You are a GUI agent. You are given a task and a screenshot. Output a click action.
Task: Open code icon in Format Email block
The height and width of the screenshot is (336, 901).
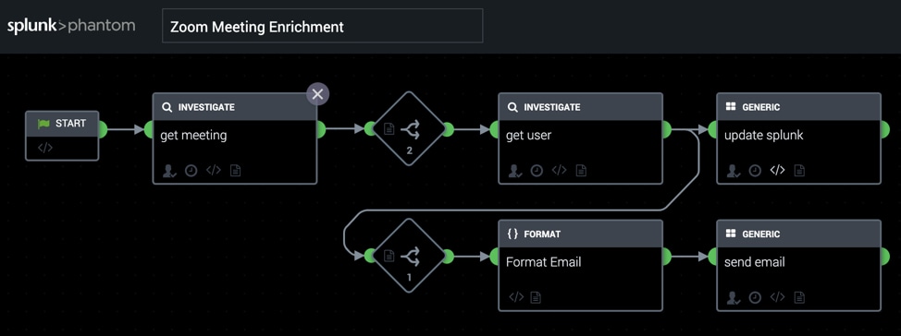[516, 297]
